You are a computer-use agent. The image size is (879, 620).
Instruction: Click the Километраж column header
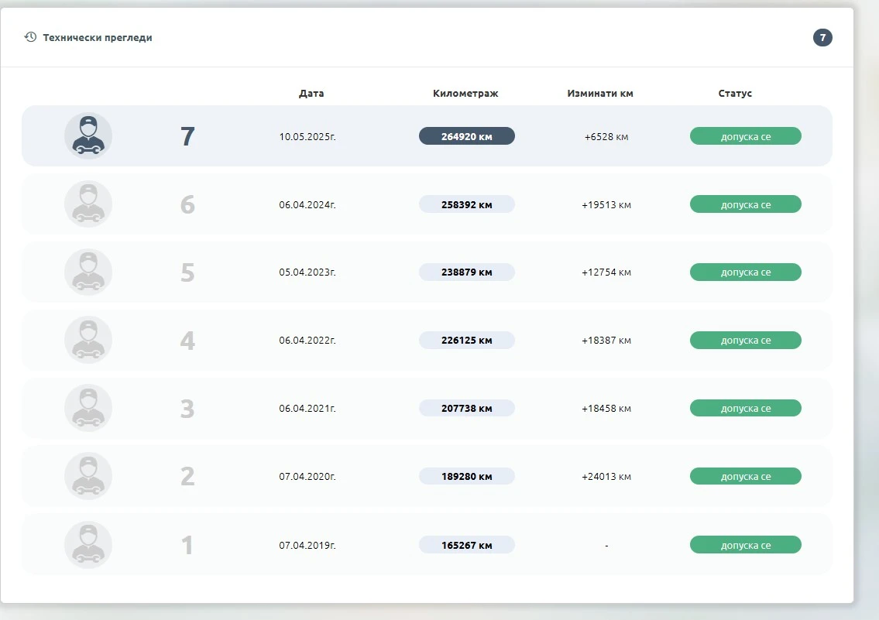point(465,94)
